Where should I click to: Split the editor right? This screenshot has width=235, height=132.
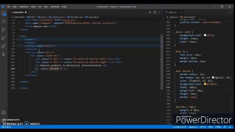pos(155,12)
